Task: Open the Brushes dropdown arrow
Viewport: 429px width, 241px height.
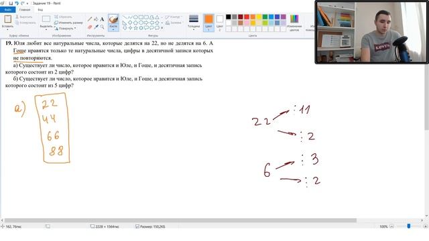Action: (x=113, y=29)
